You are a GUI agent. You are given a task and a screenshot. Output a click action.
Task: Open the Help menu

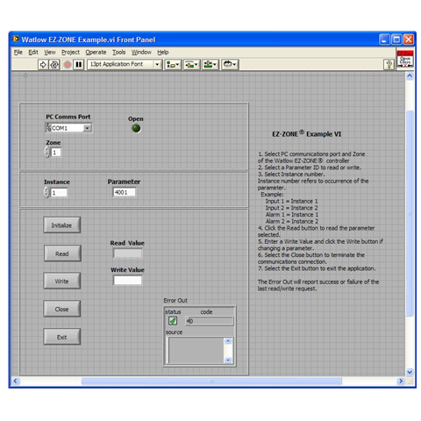[163, 53]
